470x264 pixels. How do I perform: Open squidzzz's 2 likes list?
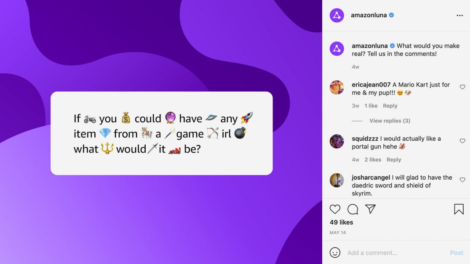coord(373,160)
